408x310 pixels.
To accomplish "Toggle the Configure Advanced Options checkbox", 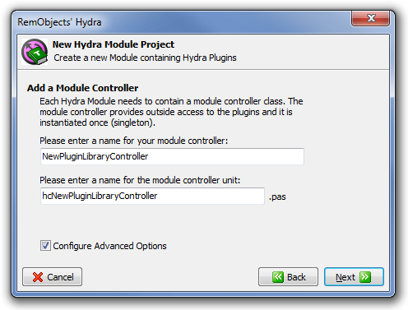I will 45,246.
